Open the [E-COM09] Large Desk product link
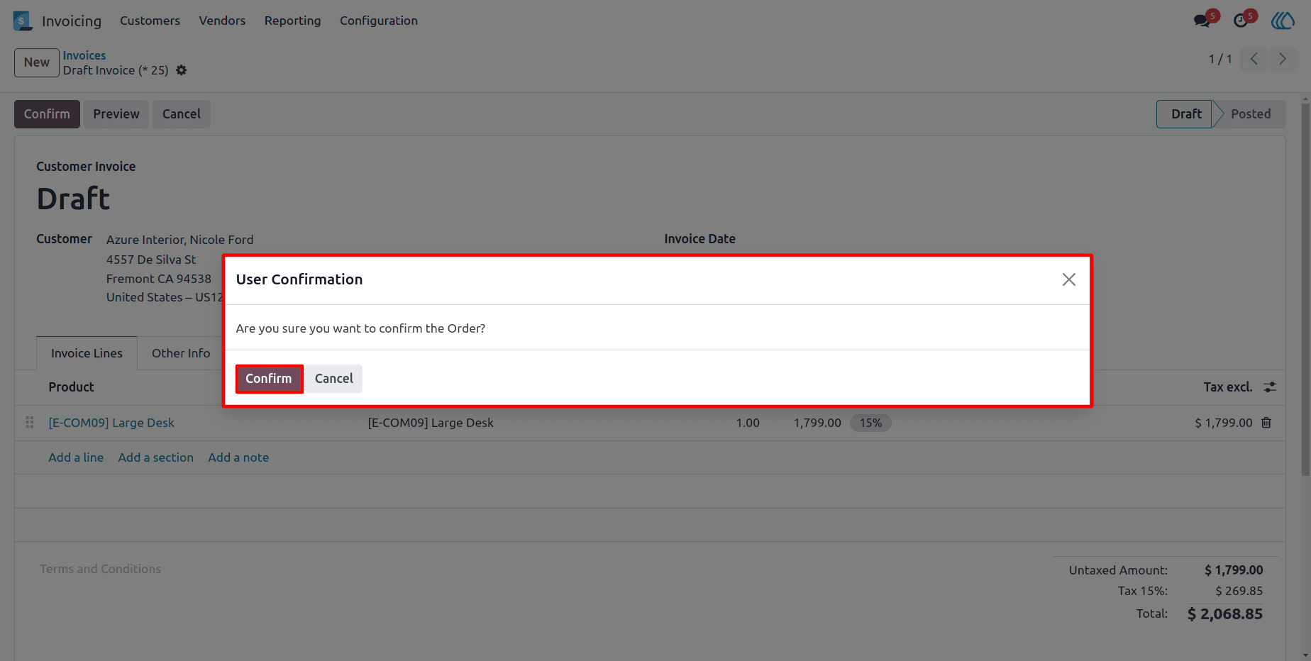This screenshot has width=1311, height=661. point(111,423)
